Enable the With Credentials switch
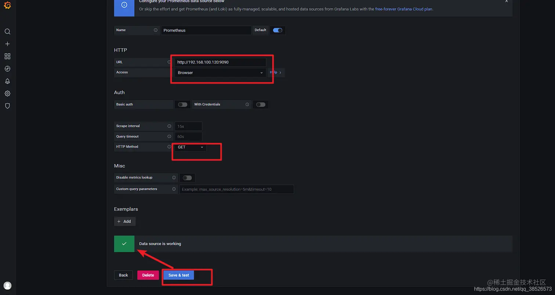555x295 pixels. click(261, 104)
